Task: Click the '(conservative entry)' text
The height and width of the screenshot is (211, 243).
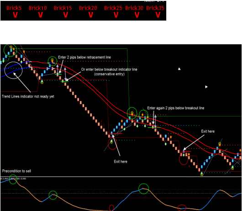Action: (x=110, y=74)
